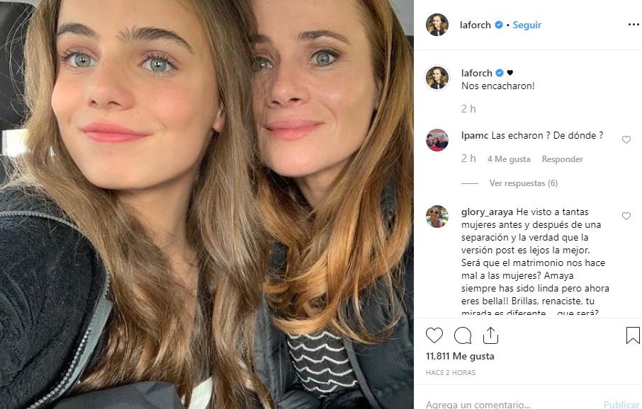Open the 11,811 Me gusta likes list
Viewport: 642px width, 409px height.
pos(460,356)
